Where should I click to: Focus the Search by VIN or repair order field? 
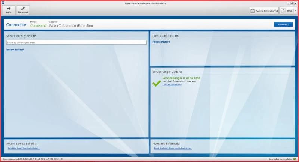tap(76, 43)
